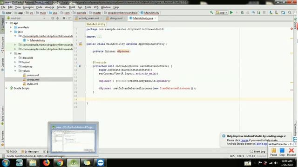Expand the manifests folder
Screen dimensions: 298x167
coord(11,27)
